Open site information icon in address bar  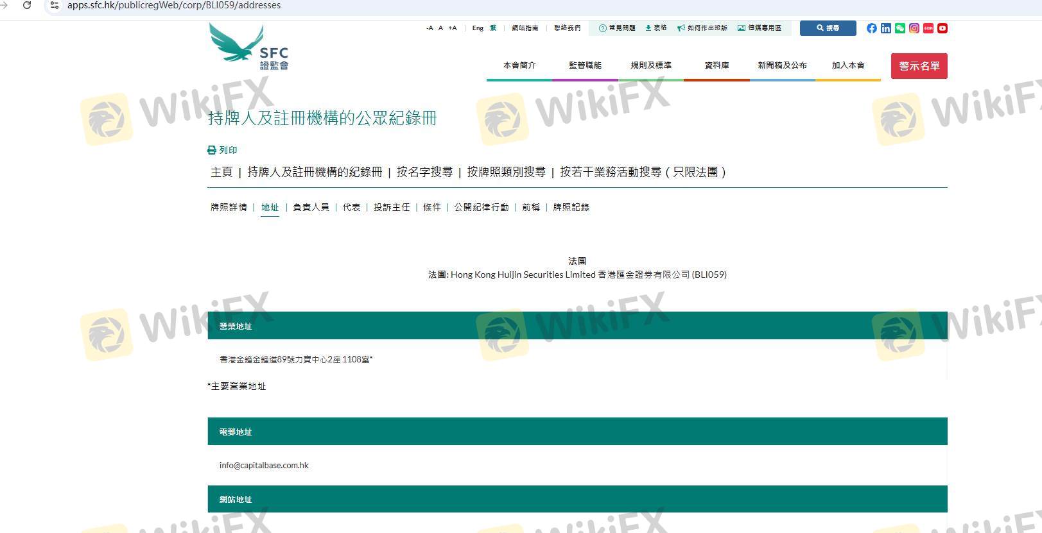[x=55, y=5]
